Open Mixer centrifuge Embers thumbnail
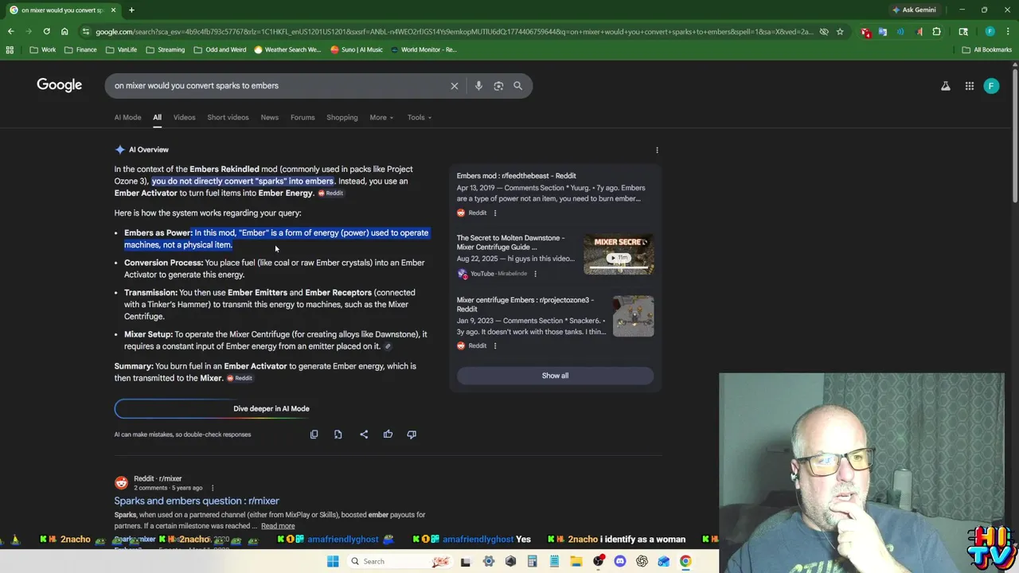 634,316
